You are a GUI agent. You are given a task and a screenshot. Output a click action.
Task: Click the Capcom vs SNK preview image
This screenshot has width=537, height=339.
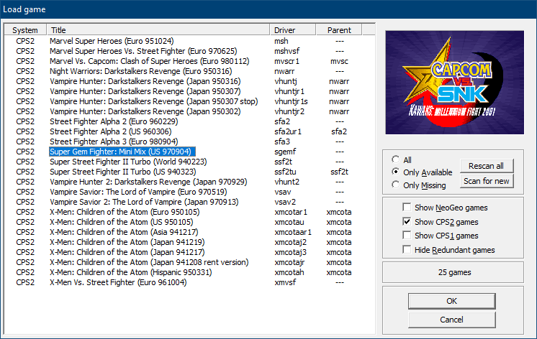coord(455,83)
